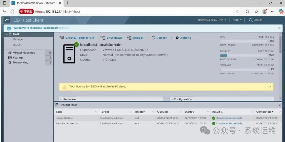Open a new browser tab

67,3
